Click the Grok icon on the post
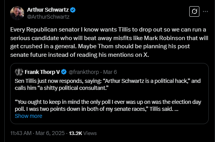The image size is (215, 142). point(194,12)
